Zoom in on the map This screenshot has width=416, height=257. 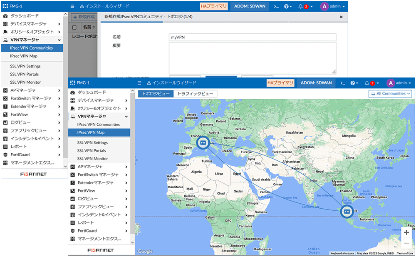click(x=406, y=232)
